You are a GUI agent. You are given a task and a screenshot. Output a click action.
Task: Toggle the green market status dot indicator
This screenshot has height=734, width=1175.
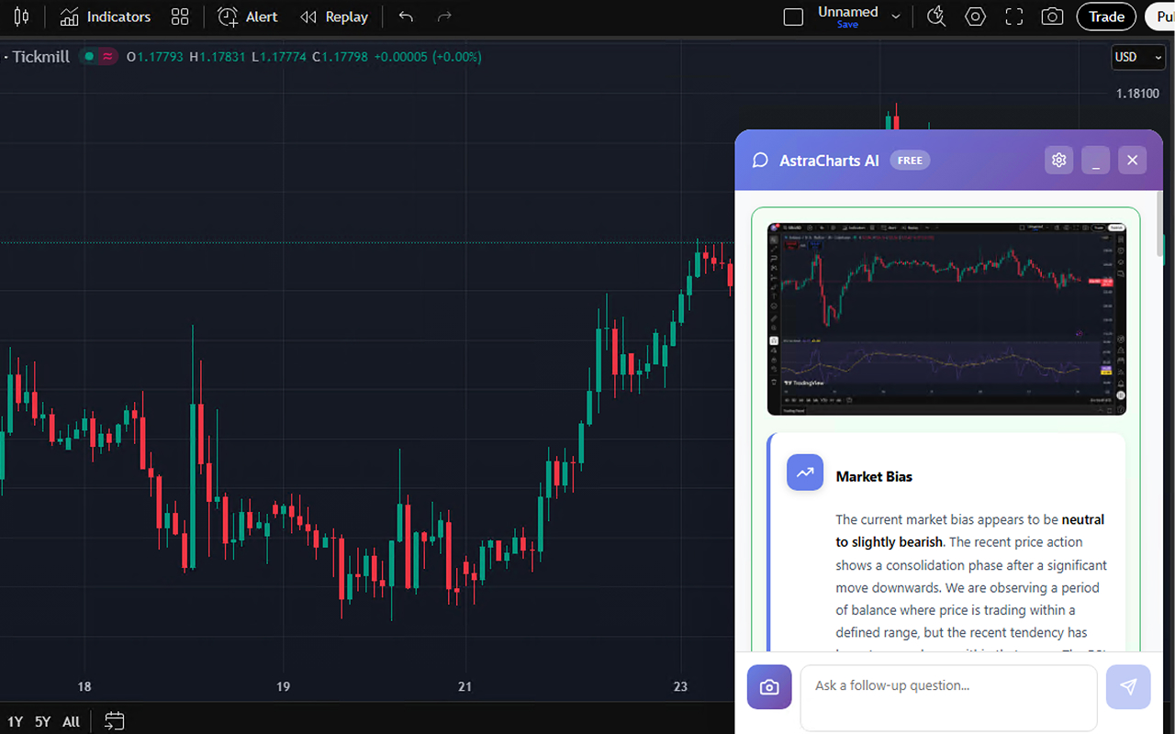click(x=89, y=57)
